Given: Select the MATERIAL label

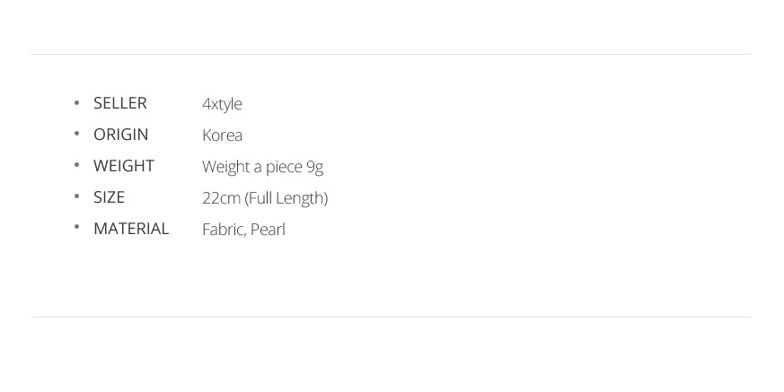Looking at the screenshot, I should click(131, 229).
